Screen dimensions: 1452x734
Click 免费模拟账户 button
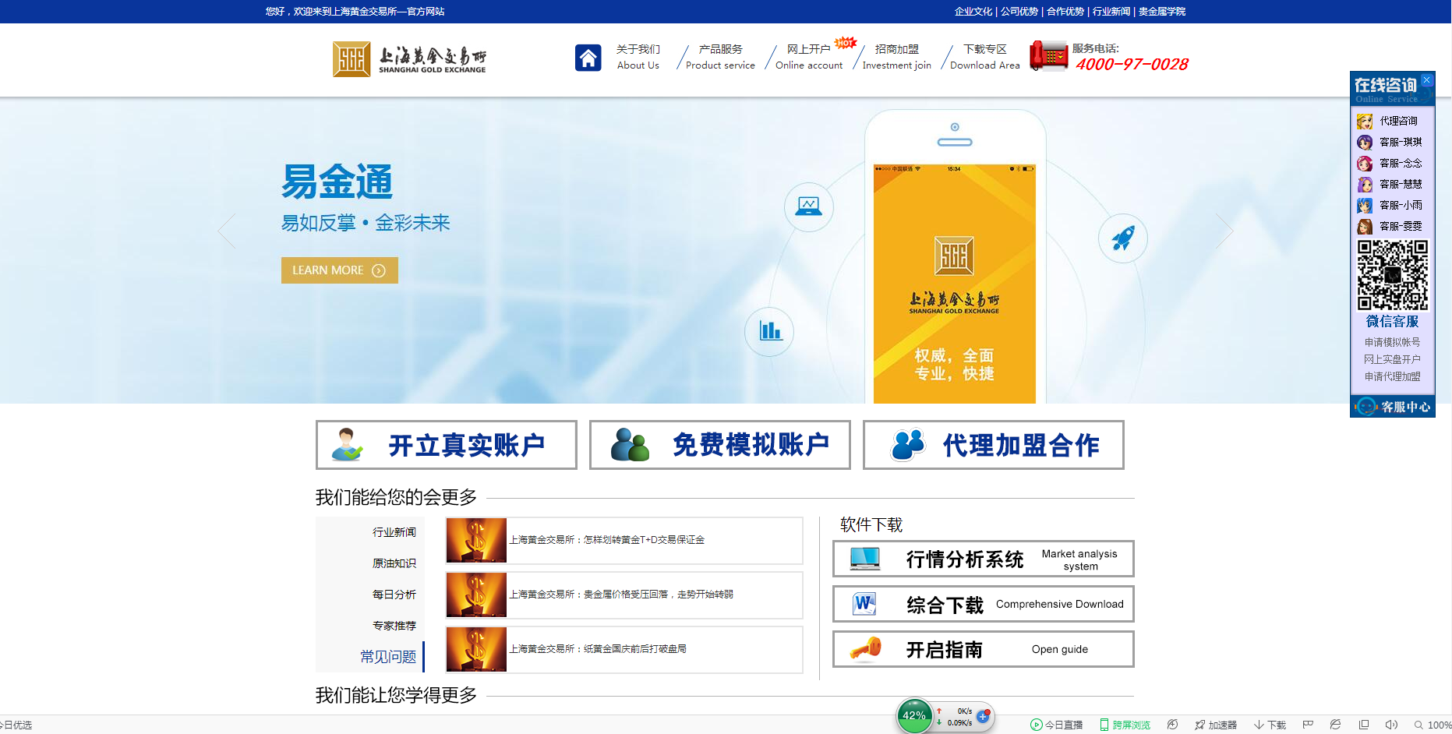pyautogui.click(x=720, y=445)
